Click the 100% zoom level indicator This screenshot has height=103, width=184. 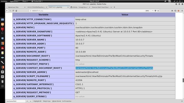tap(147, 11)
